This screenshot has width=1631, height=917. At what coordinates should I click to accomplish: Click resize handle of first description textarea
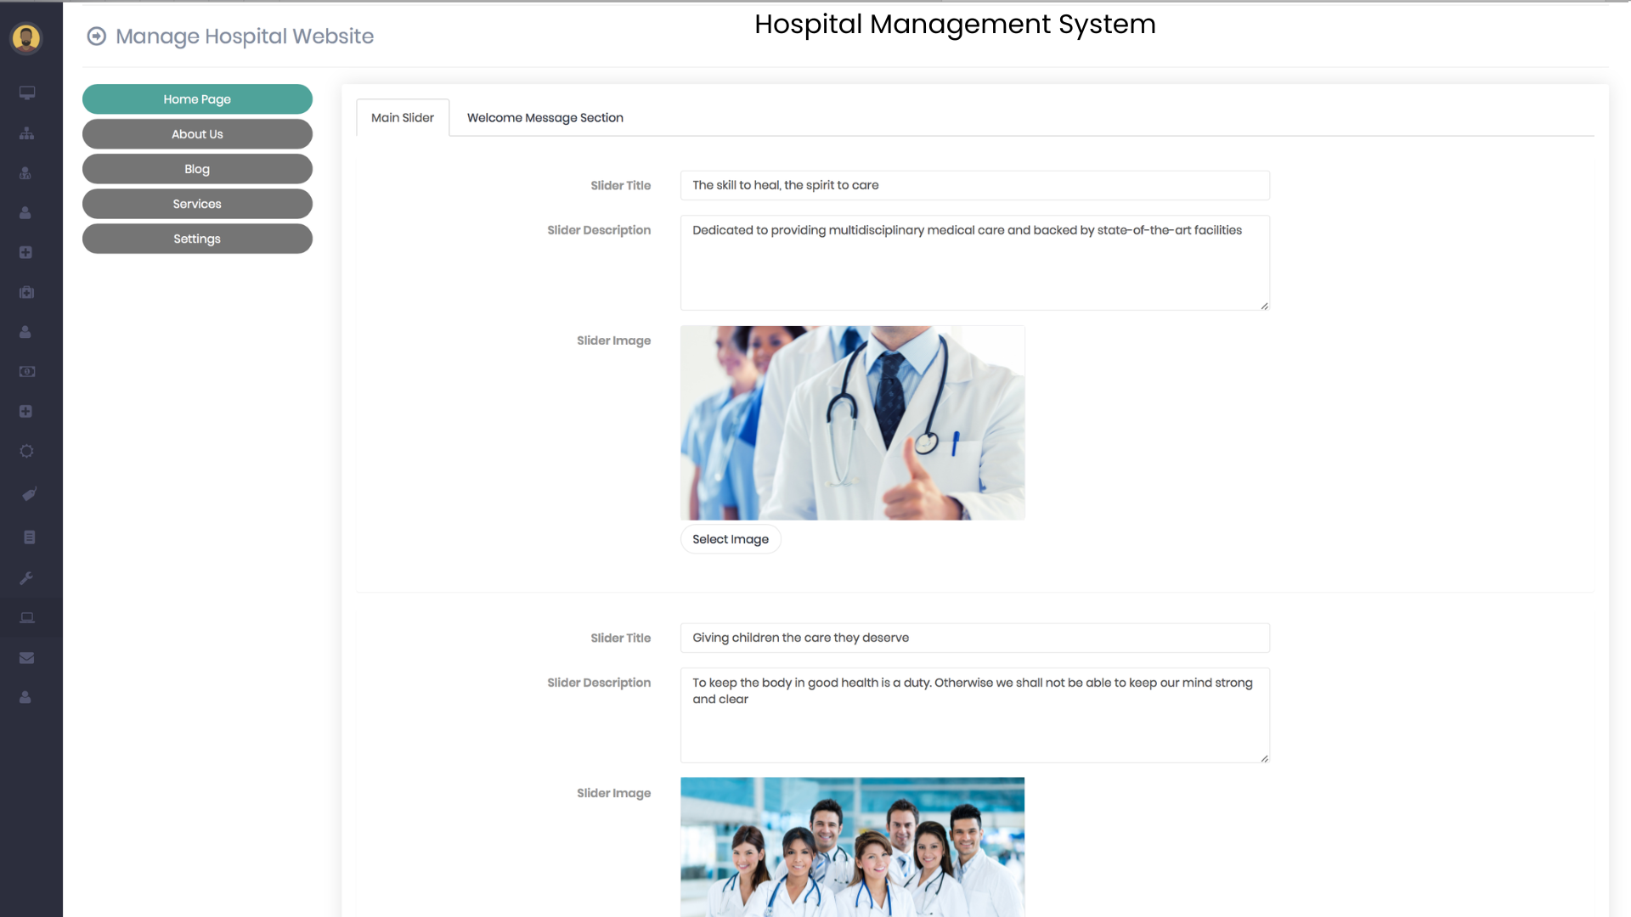tap(1264, 306)
